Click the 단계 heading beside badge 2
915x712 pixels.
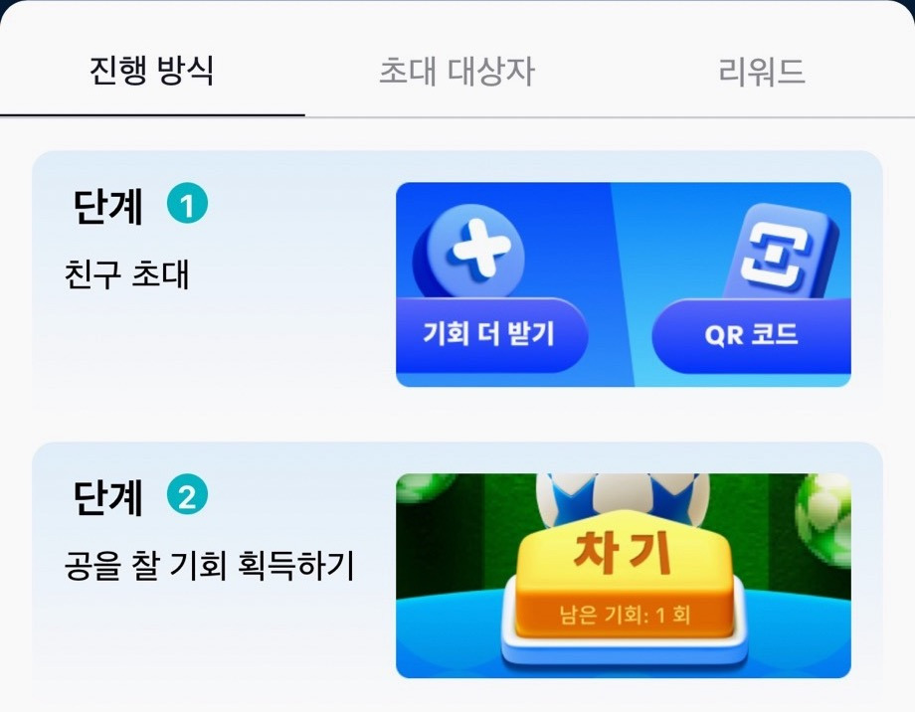(108, 497)
